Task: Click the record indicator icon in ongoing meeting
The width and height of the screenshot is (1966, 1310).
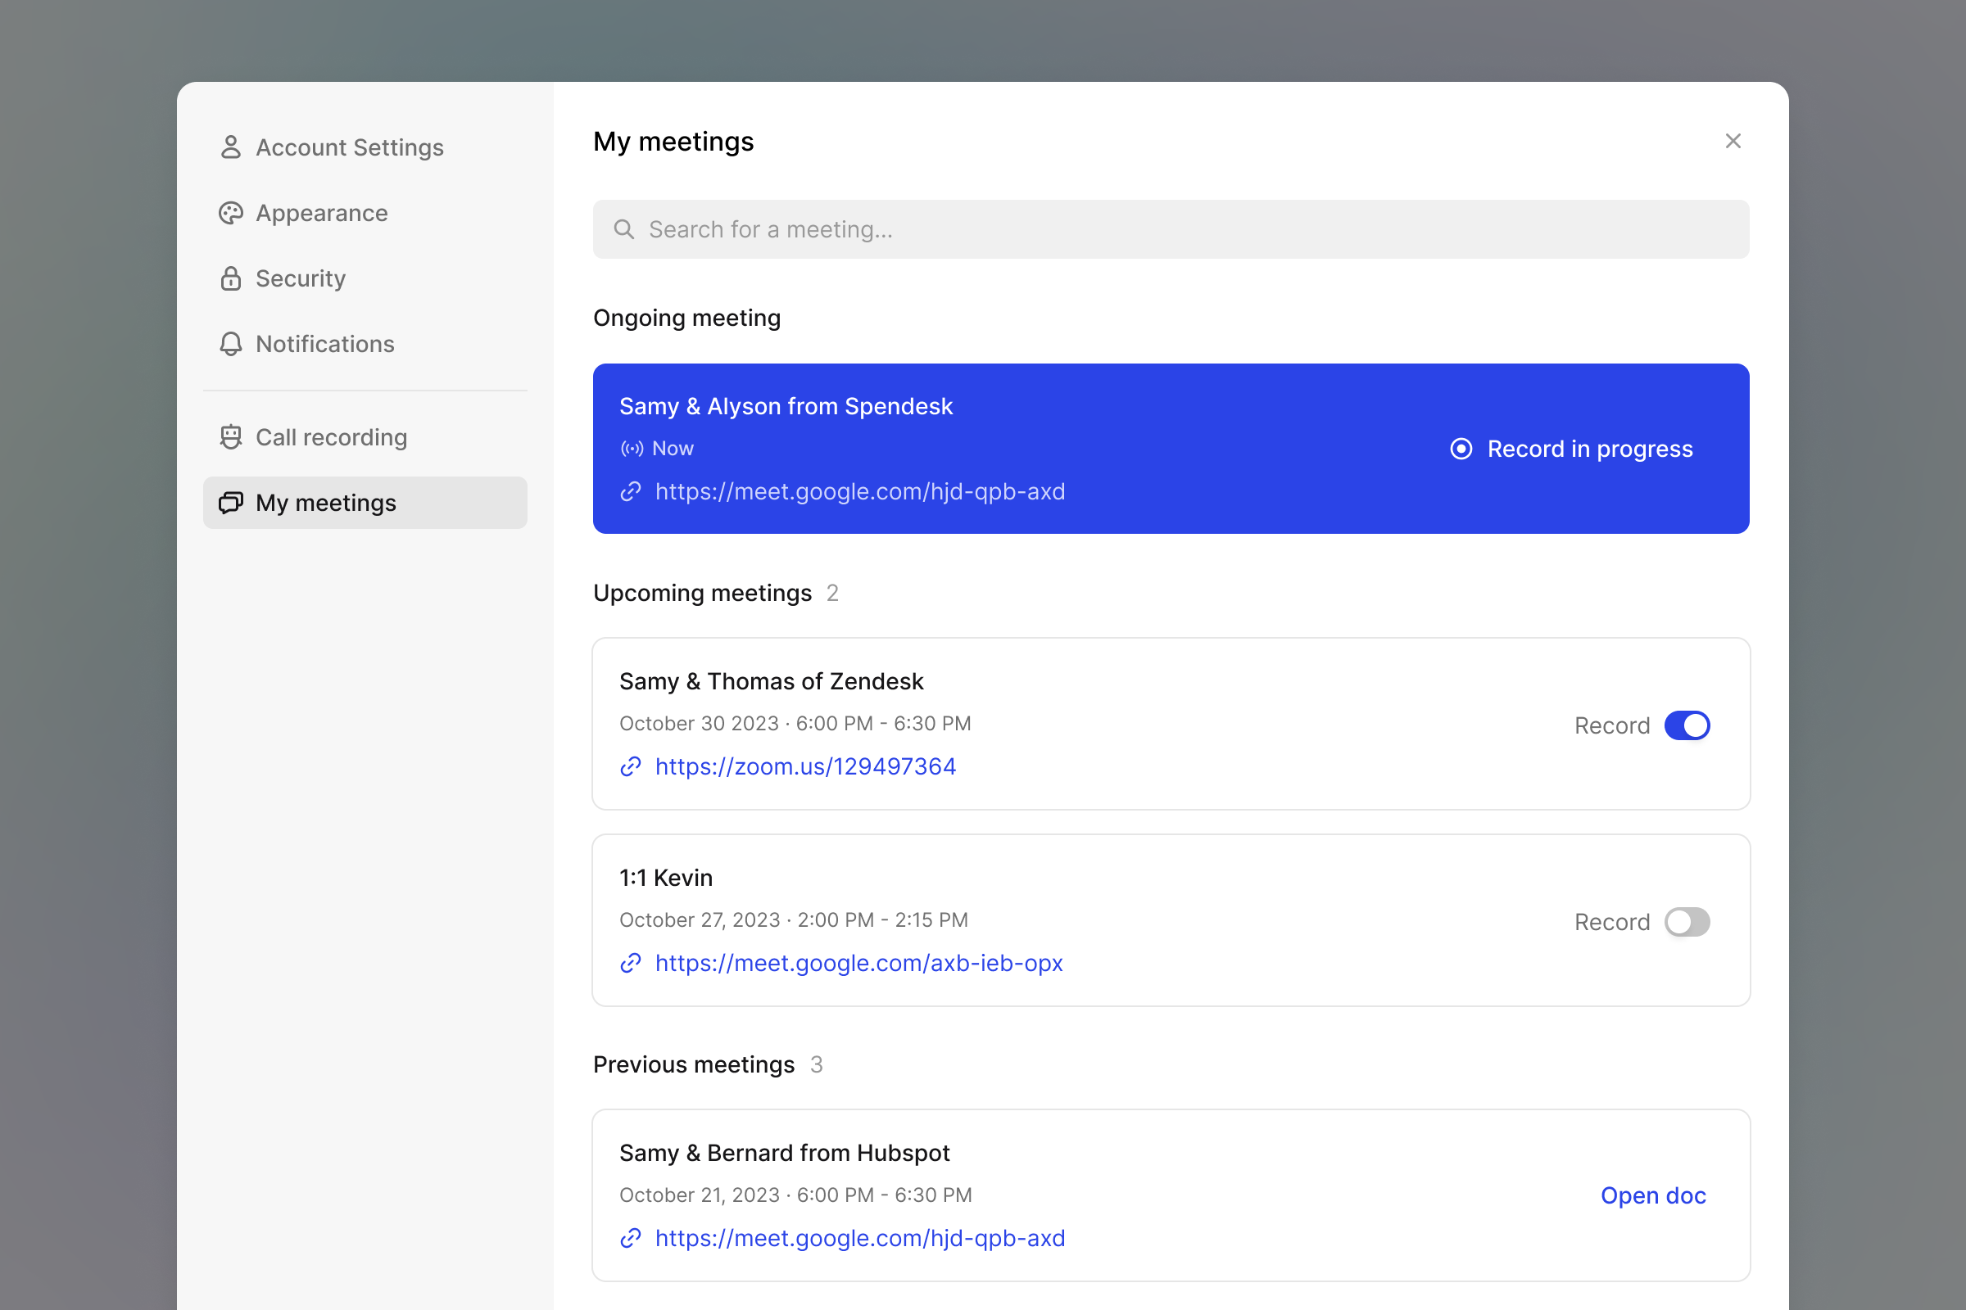Action: tap(1461, 449)
